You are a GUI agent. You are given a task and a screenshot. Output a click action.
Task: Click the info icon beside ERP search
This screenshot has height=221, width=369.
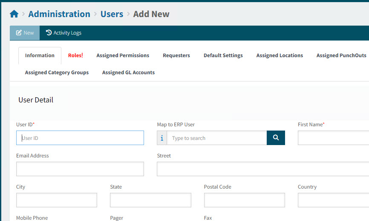tap(162, 138)
